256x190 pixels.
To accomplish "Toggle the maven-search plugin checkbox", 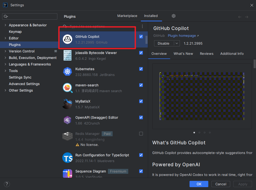I will (x=141, y=85).
